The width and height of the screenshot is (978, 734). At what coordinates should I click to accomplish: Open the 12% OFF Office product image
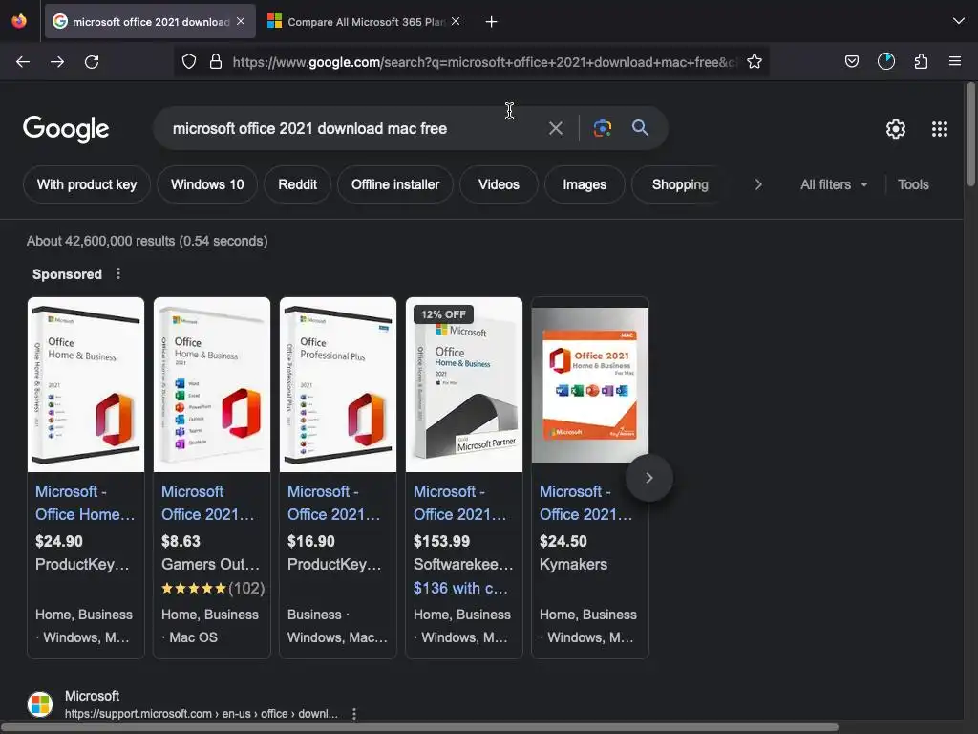coord(464,384)
